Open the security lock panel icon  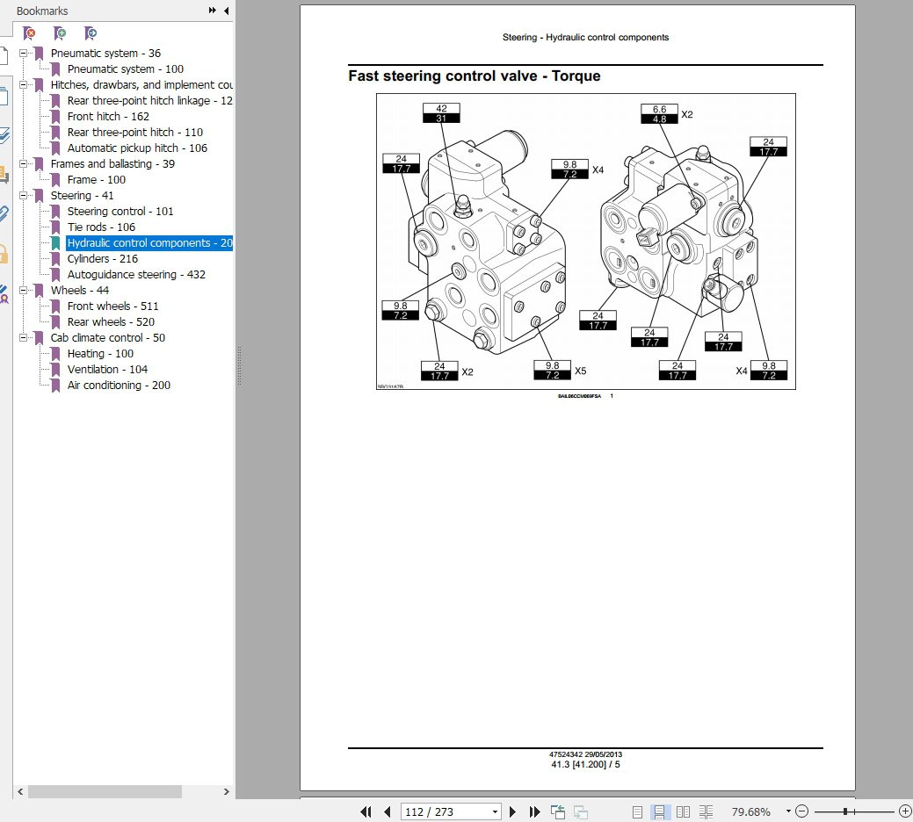tap(4, 253)
